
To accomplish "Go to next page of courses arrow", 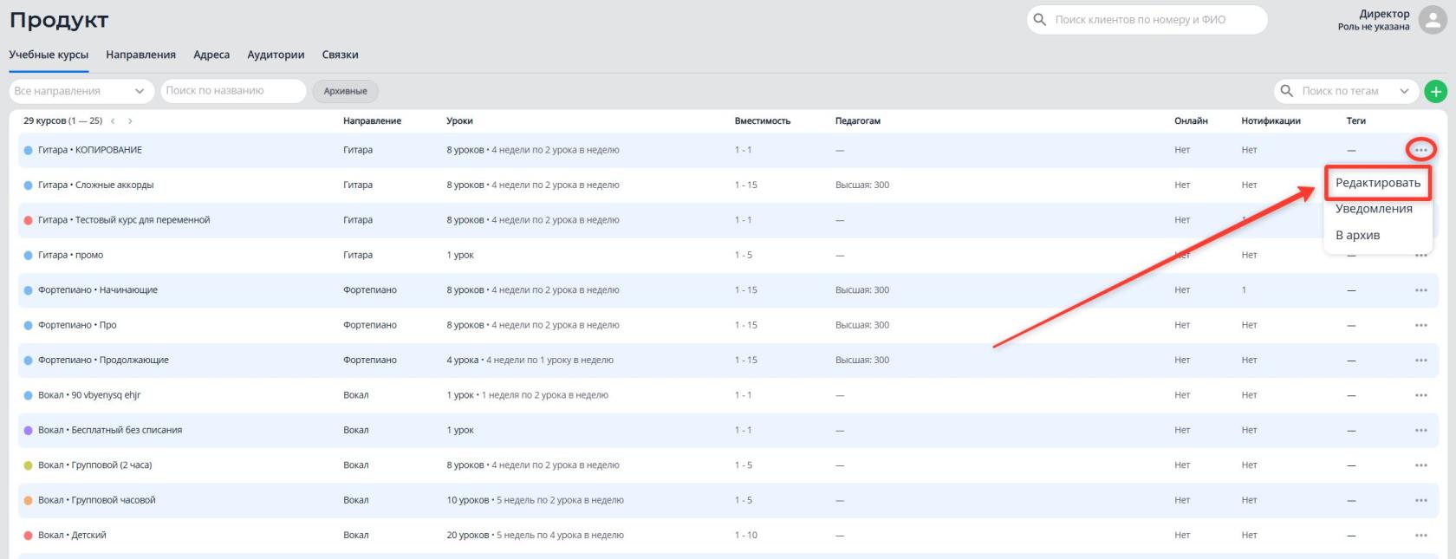I will click(x=130, y=121).
